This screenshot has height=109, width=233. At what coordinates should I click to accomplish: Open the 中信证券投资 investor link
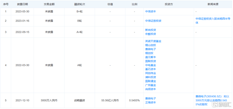click(x=153, y=21)
